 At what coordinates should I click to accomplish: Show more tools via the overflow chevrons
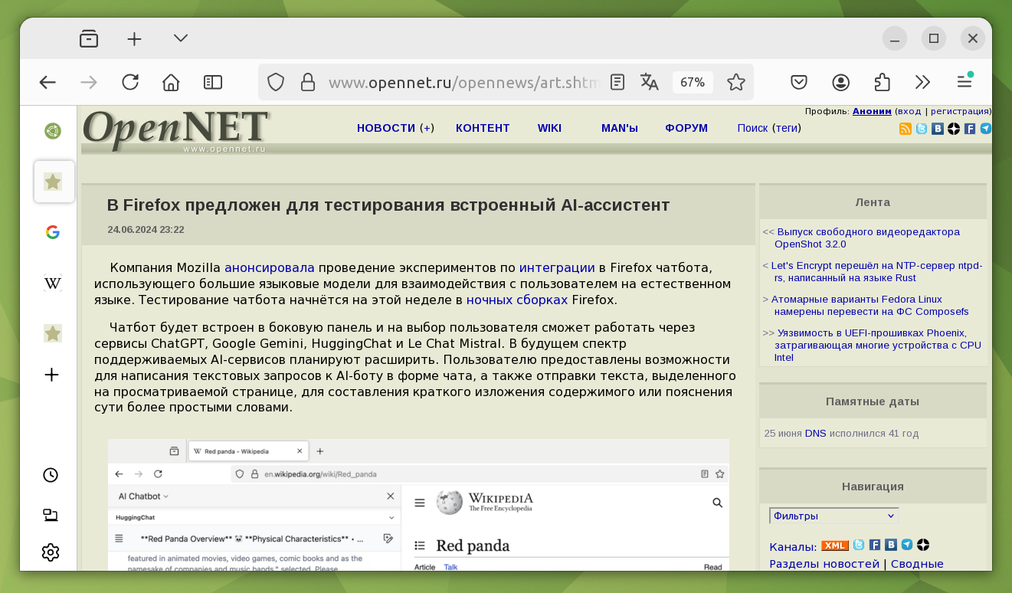(923, 82)
